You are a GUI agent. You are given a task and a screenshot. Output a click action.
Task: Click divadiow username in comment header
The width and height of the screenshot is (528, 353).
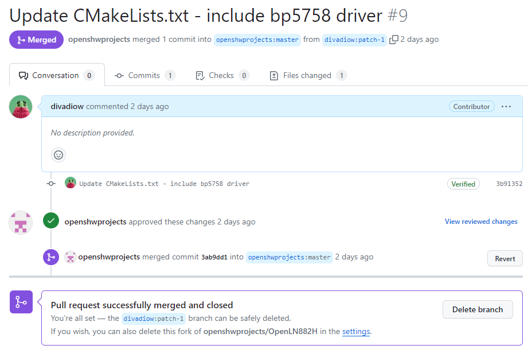click(67, 106)
